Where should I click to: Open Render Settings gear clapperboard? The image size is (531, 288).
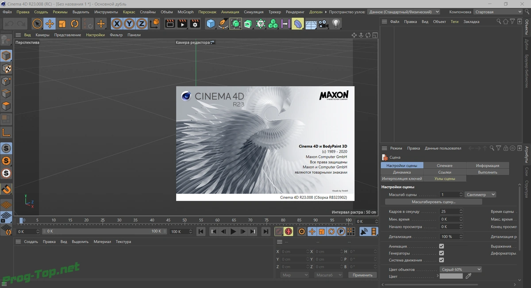195,23
